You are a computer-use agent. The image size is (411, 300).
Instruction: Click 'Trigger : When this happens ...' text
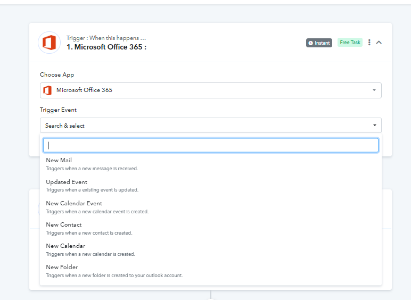(106, 38)
